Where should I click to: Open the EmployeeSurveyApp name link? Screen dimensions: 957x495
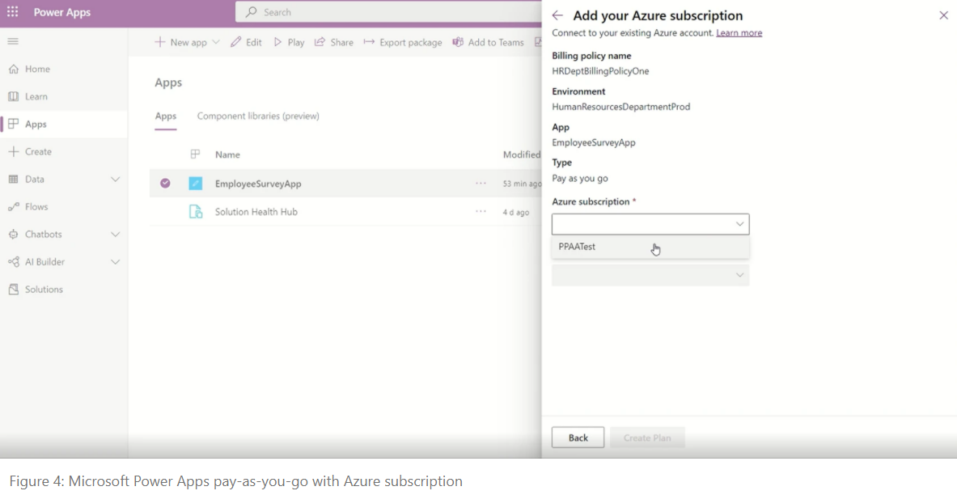(258, 184)
